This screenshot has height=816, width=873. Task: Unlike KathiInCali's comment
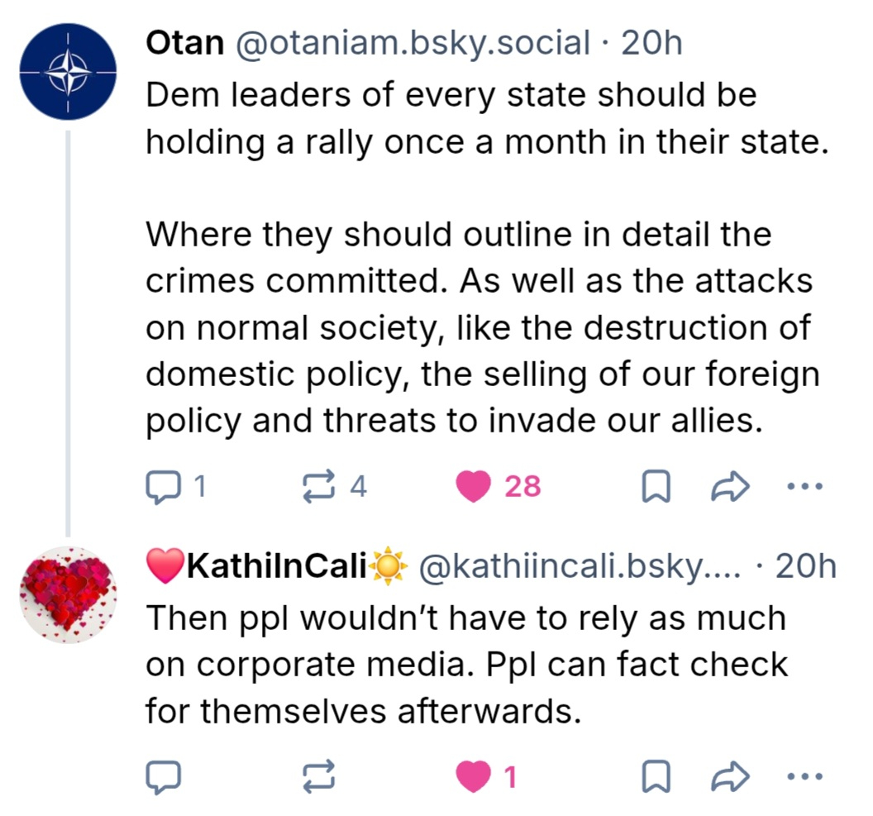pos(475,775)
